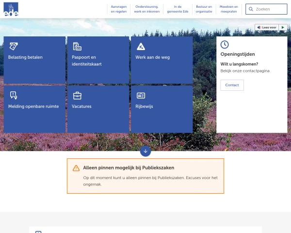This screenshot has width=291, height=233.
Task: Click the Lees voor speaker icon
Action: (x=259, y=27)
